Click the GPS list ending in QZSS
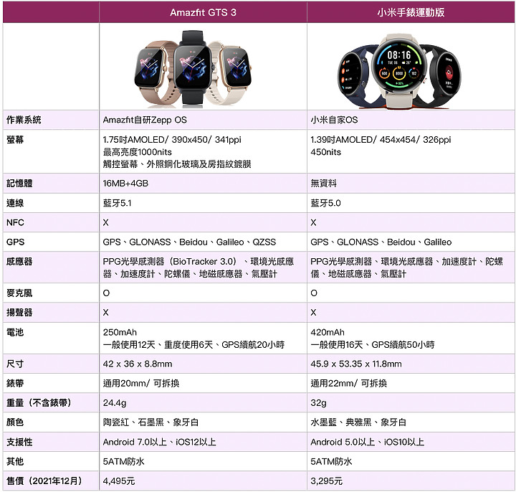 pos(189,242)
